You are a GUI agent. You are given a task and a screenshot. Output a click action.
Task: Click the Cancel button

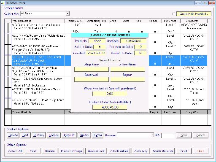[x=200, y=135]
